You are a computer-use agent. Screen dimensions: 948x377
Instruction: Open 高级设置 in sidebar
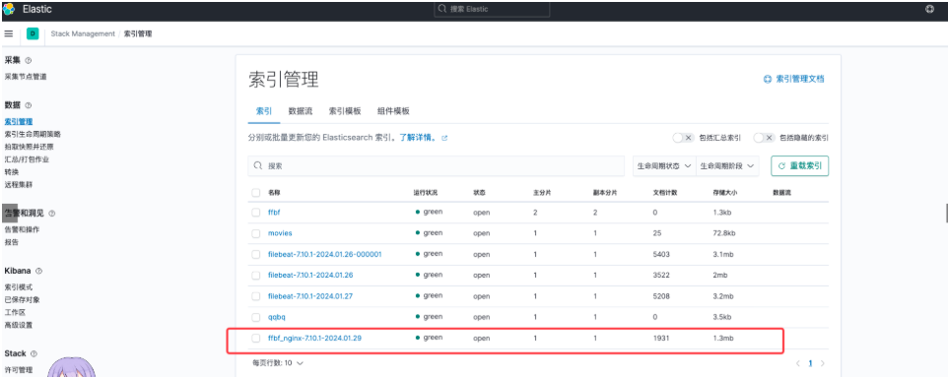(x=19, y=325)
